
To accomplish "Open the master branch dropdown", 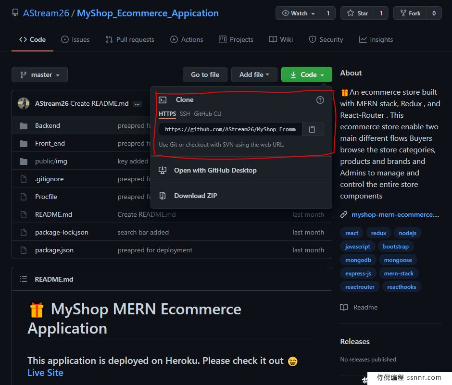I will click(x=40, y=75).
